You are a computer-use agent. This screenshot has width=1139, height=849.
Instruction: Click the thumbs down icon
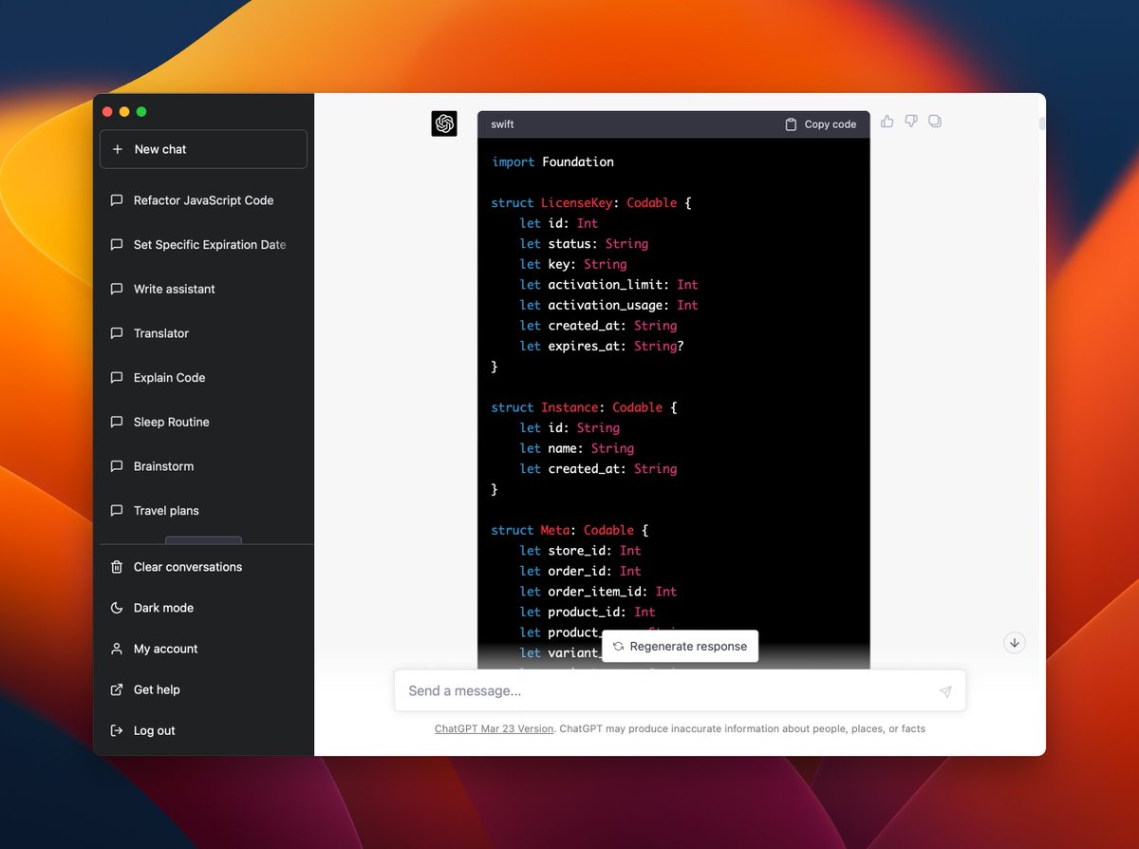tap(911, 121)
